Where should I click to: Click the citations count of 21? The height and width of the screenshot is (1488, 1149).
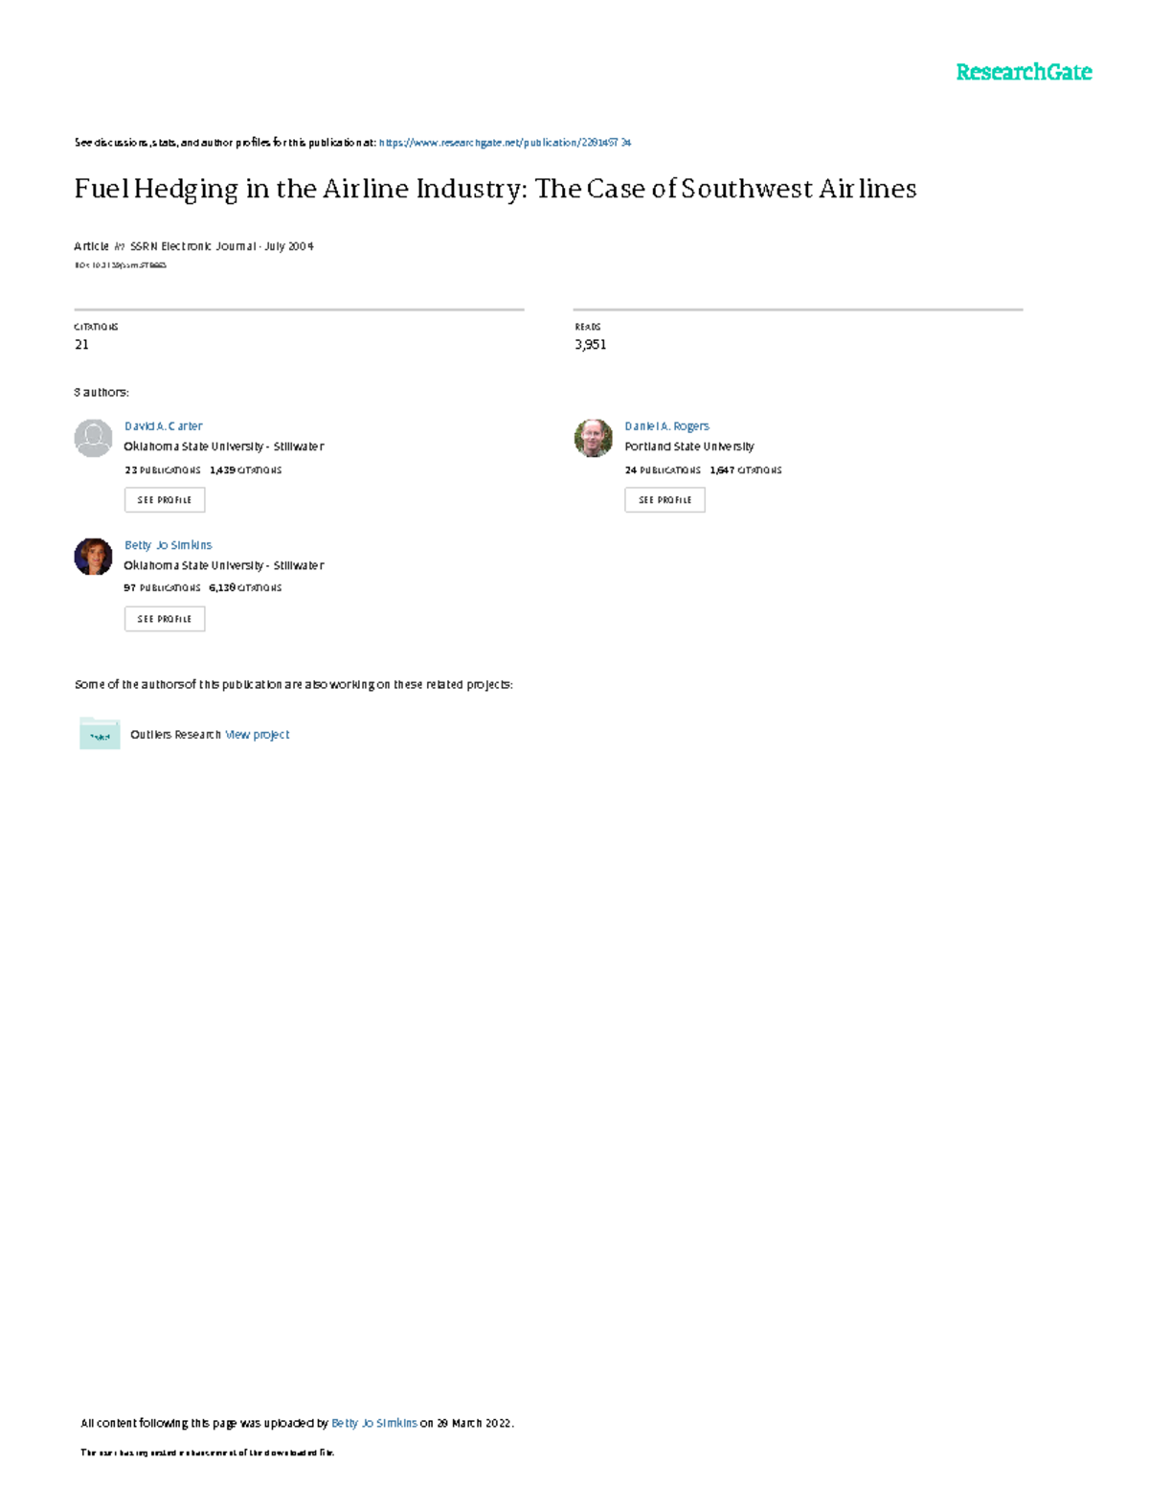click(81, 345)
